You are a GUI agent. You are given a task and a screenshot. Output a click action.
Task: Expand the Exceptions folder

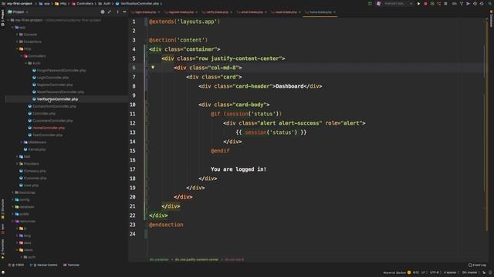17,42
